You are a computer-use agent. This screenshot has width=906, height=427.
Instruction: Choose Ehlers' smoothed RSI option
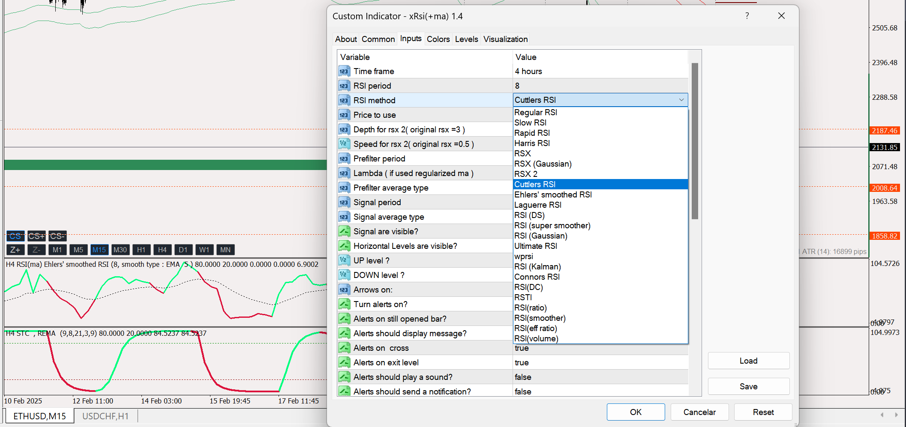click(600, 194)
